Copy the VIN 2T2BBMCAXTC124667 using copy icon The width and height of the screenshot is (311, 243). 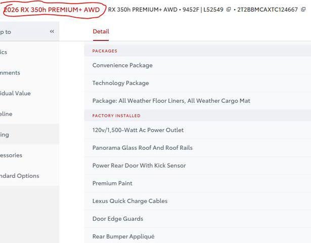click(303, 10)
